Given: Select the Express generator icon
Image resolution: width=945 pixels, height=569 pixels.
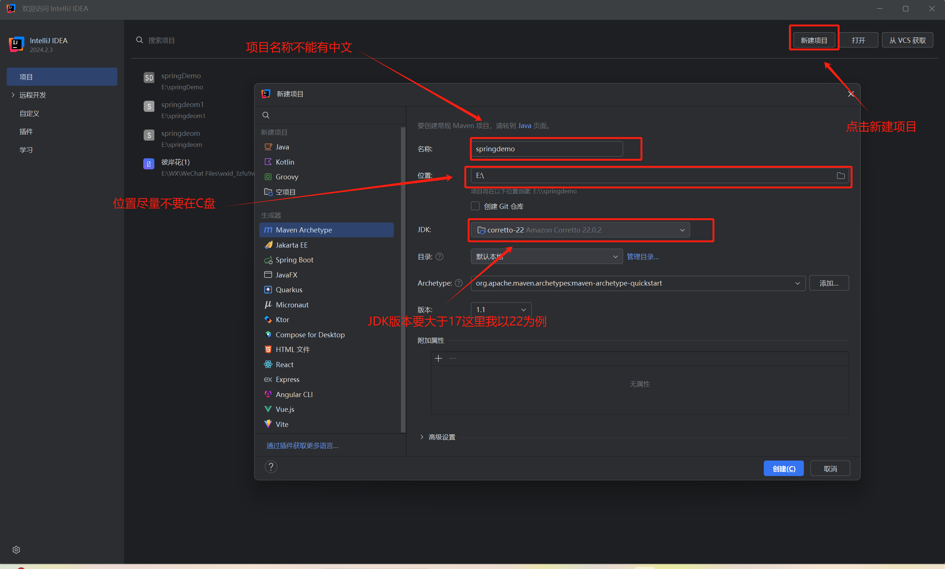Looking at the screenshot, I should tap(268, 379).
